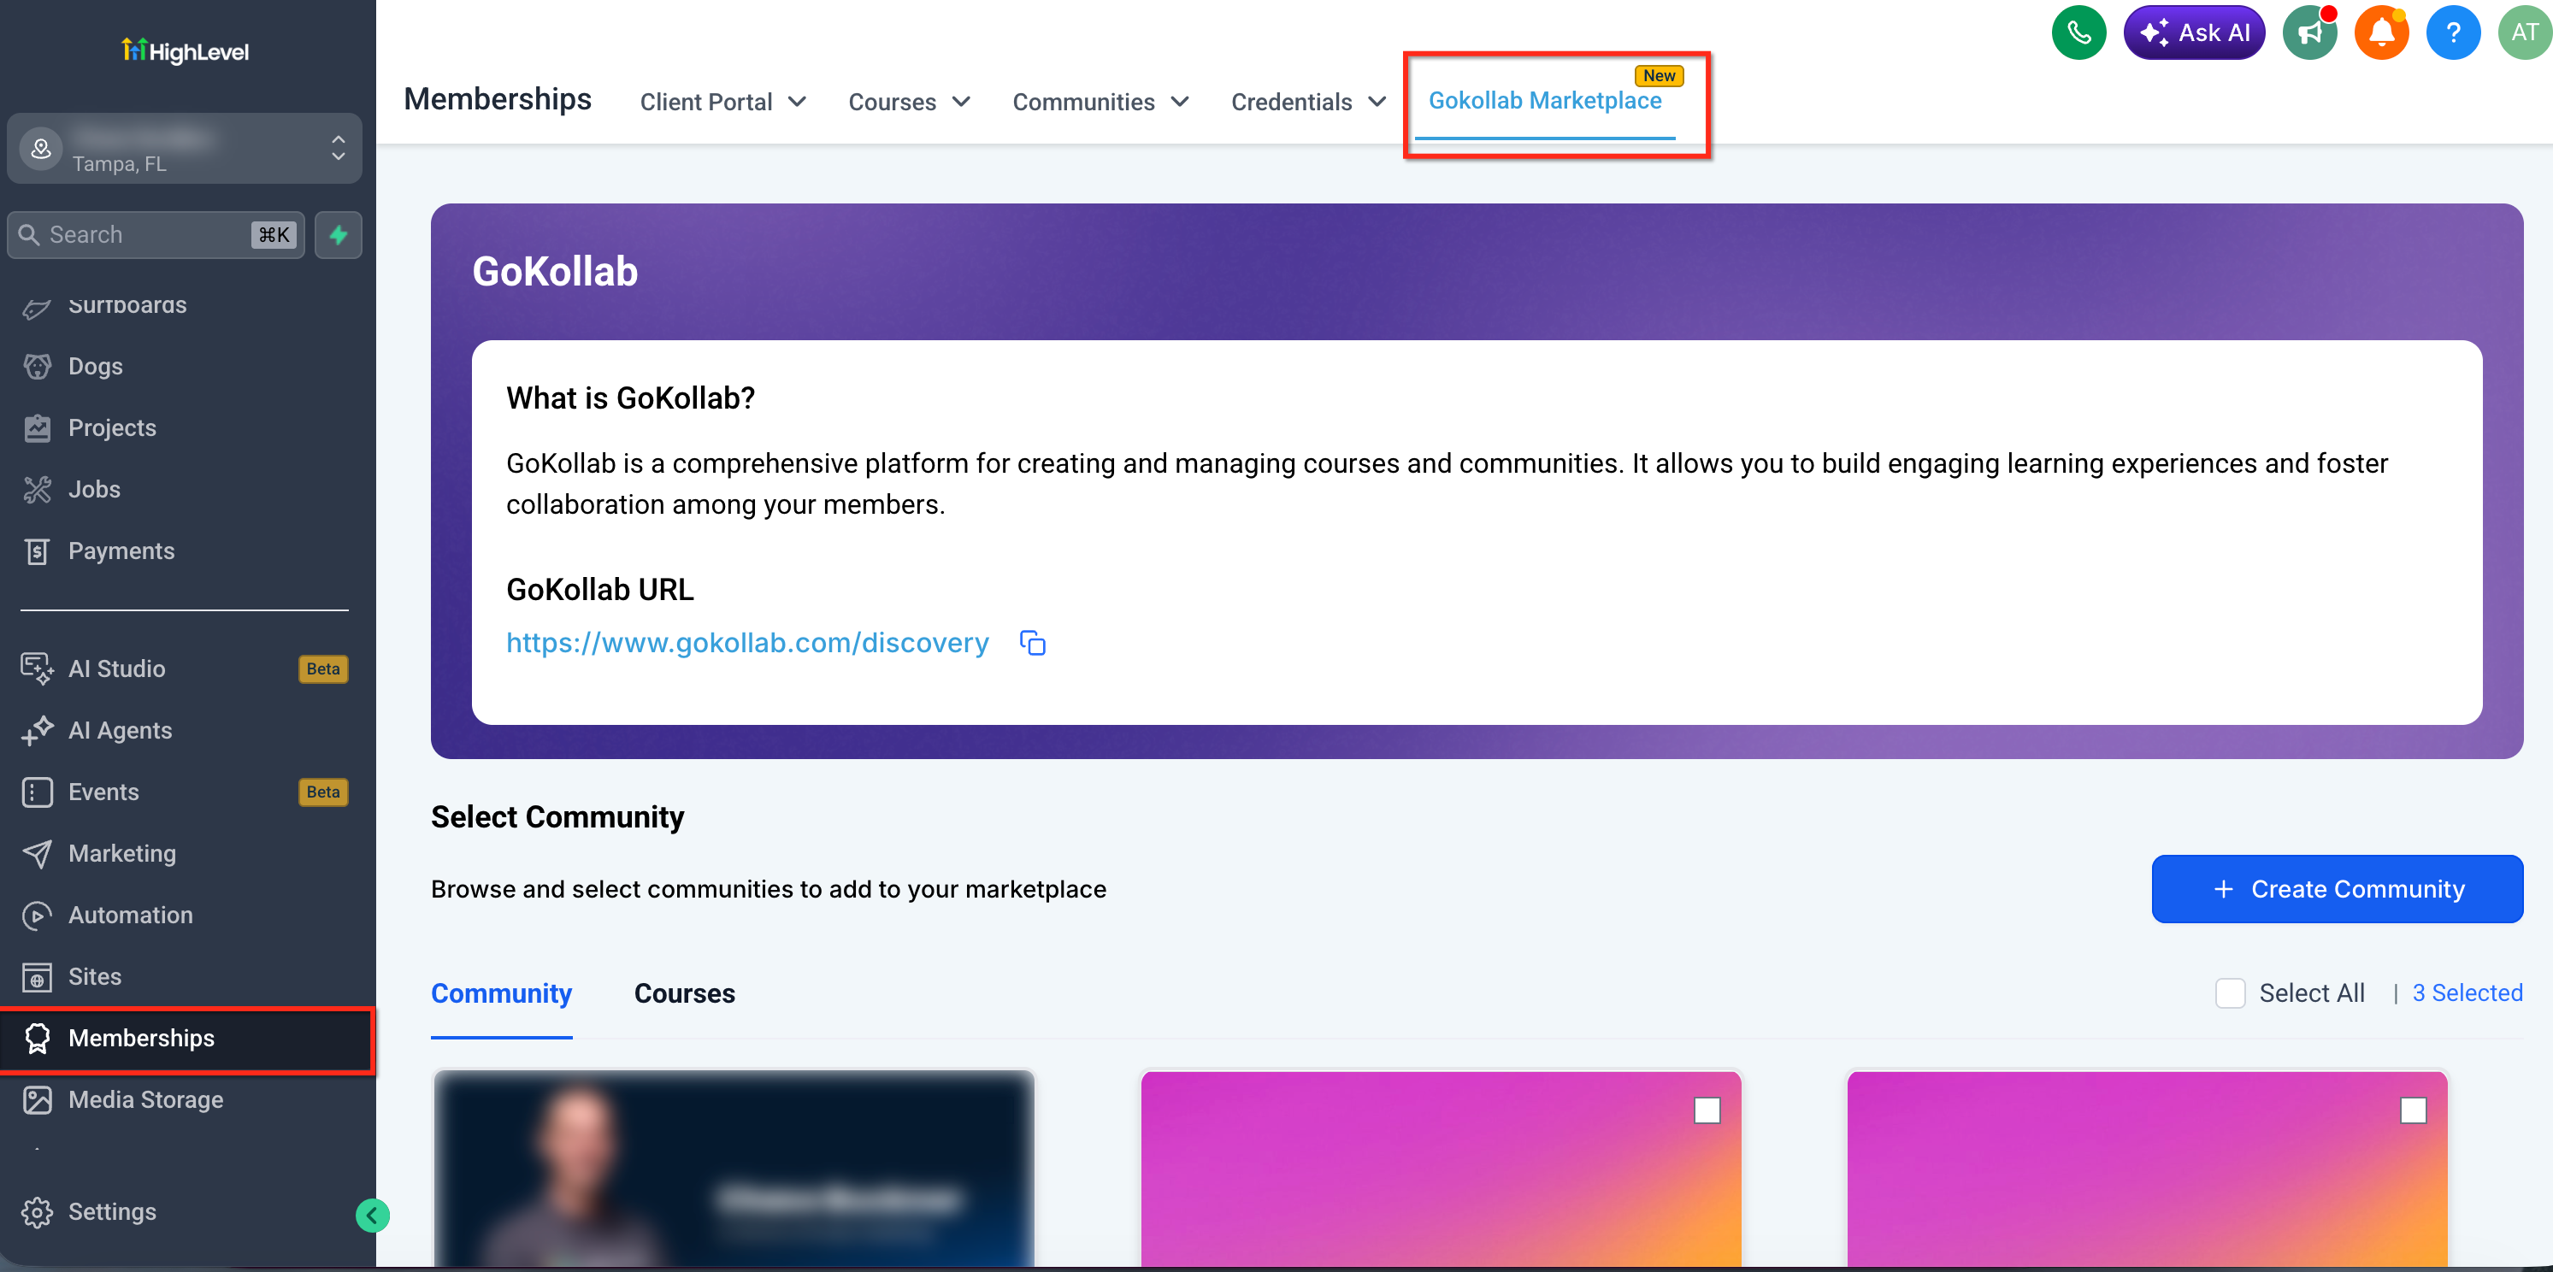The width and height of the screenshot is (2553, 1272).
Task: Click the 'What is GoKollab?' heading
Action: 630,398
